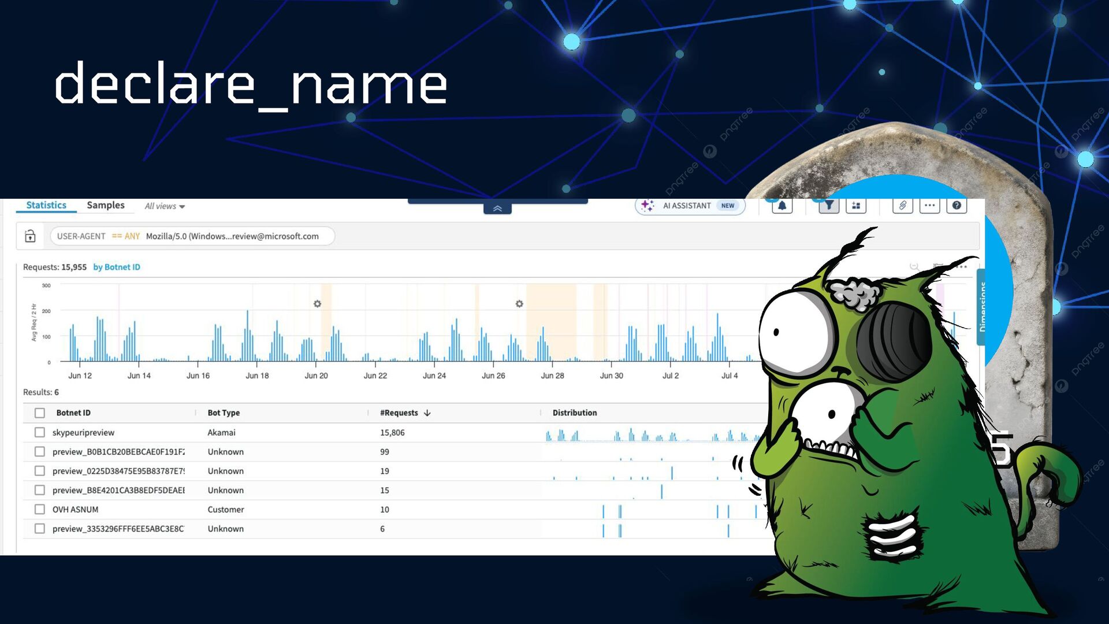This screenshot has height=624, width=1109.
Task: Click the Distribution column header
Action: coord(575,413)
